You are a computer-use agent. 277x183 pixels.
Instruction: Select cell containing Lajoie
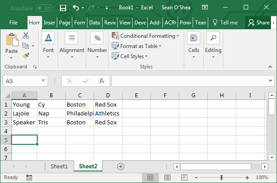pyautogui.click(x=24, y=113)
